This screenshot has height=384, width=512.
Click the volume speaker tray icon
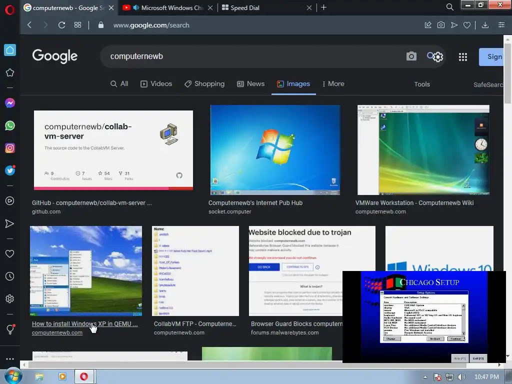pyautogui.click(x=461, y=377)
